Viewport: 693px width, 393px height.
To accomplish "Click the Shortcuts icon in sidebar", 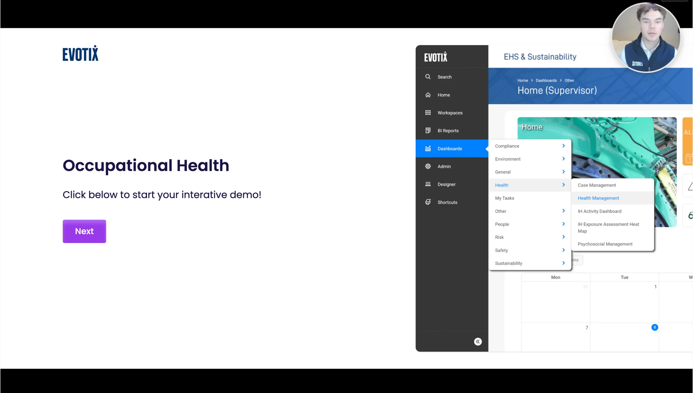I will tap(428, 202).
